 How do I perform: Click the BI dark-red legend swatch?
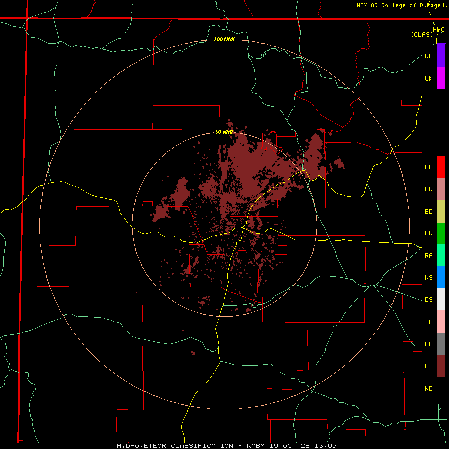coord(441,366)
